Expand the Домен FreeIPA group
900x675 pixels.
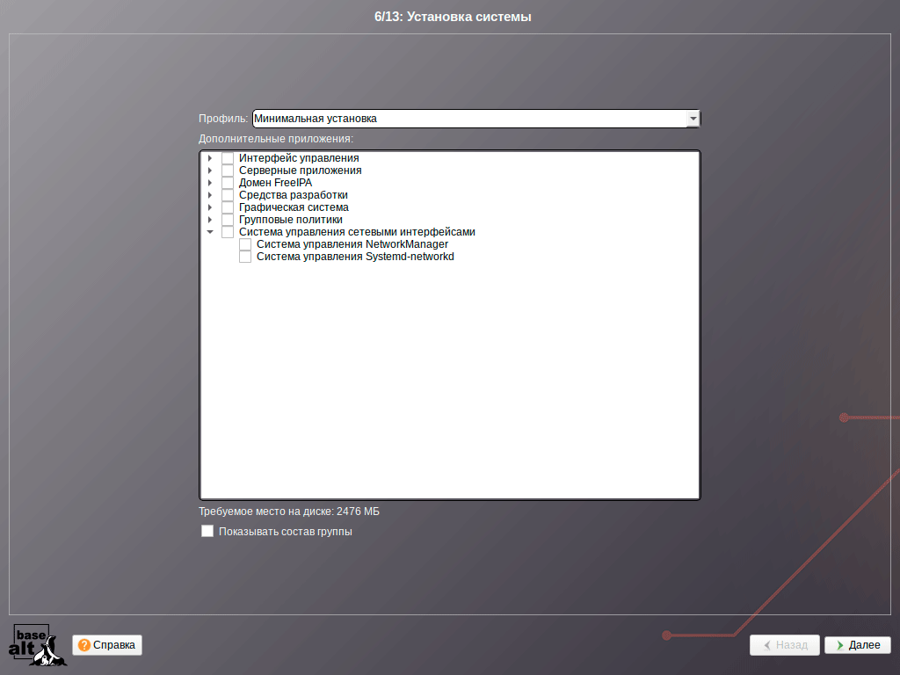tap(210, 183)
